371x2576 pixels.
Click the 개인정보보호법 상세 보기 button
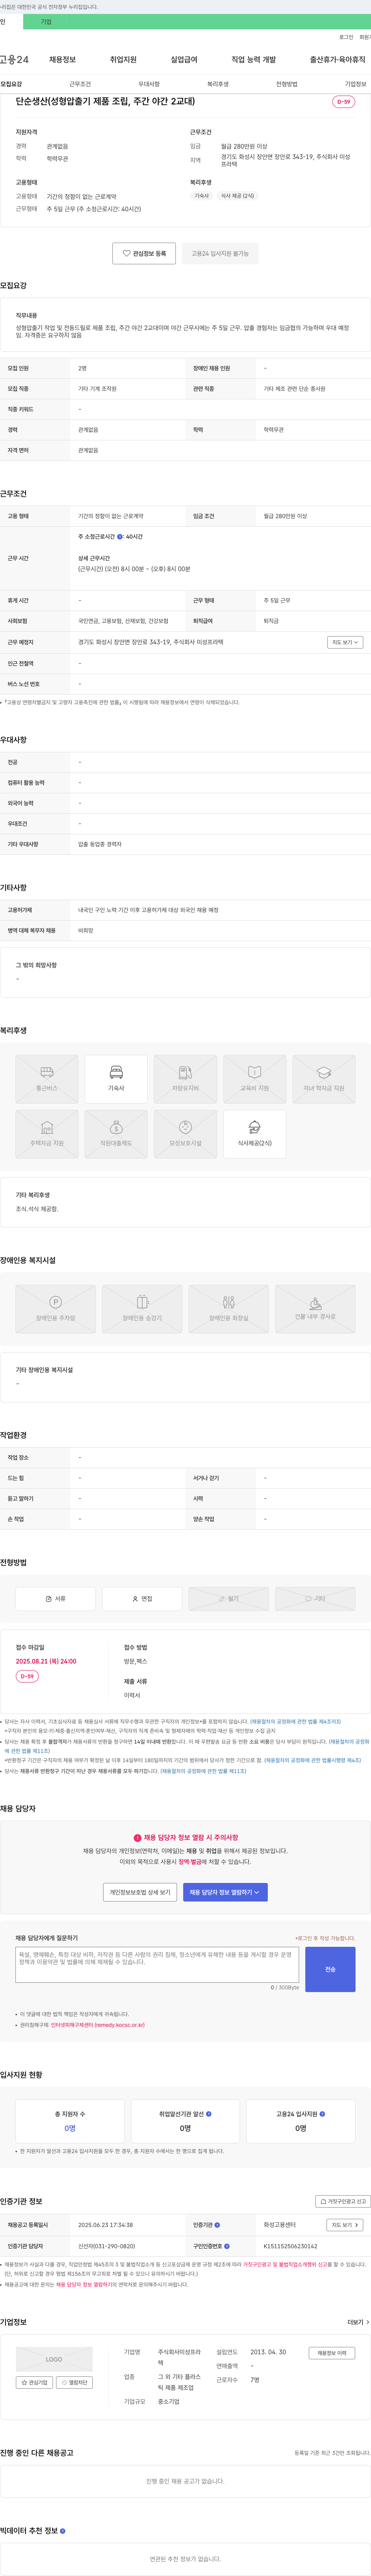click(x=140, y=1892)
